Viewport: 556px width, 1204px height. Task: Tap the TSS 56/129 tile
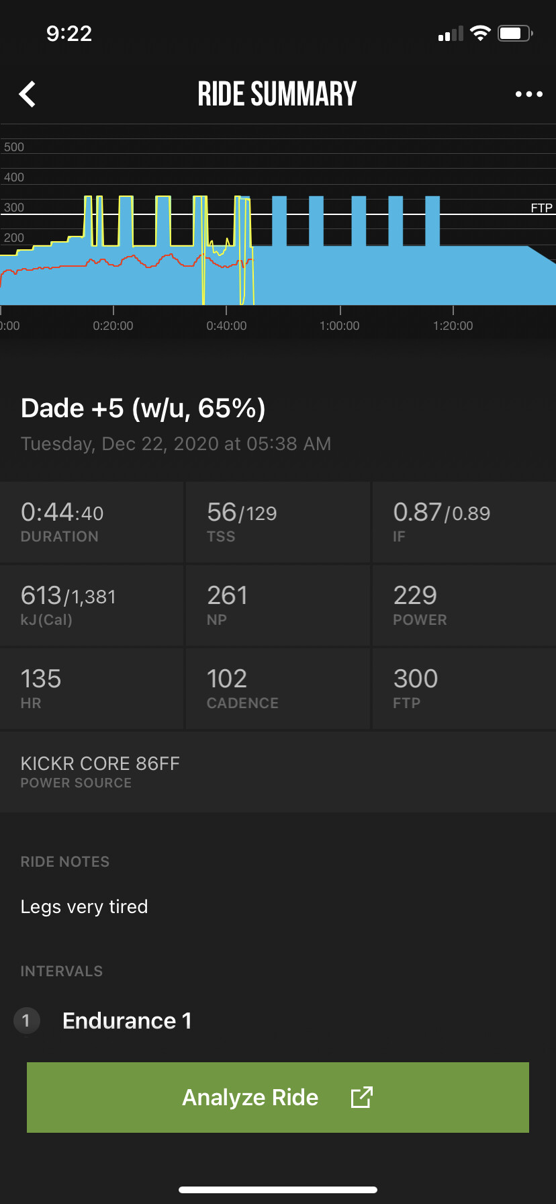[x=278, y=522]
